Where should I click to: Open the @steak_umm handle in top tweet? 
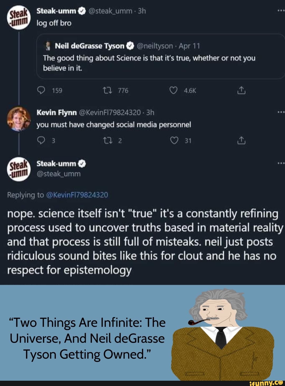tap(110, 11)
